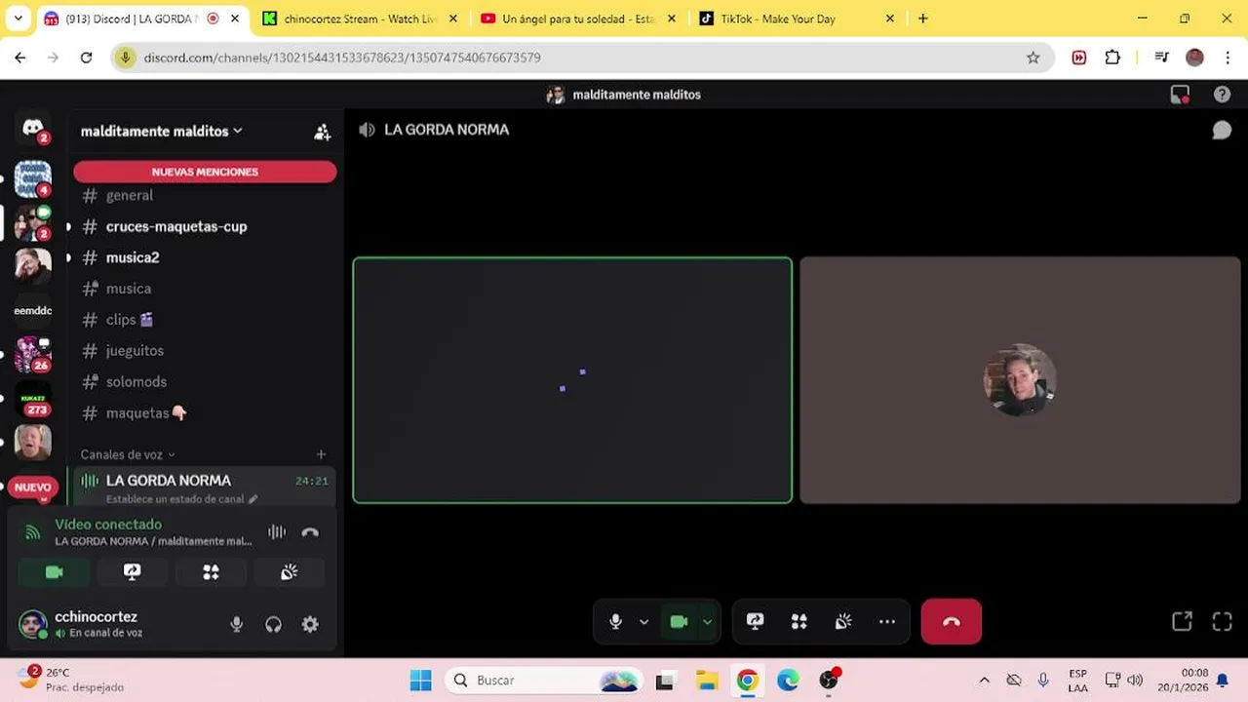Screen dimensions: 1248x702
Task: Click the NUEVO servers indicator
Action: (x=32, y=487)
